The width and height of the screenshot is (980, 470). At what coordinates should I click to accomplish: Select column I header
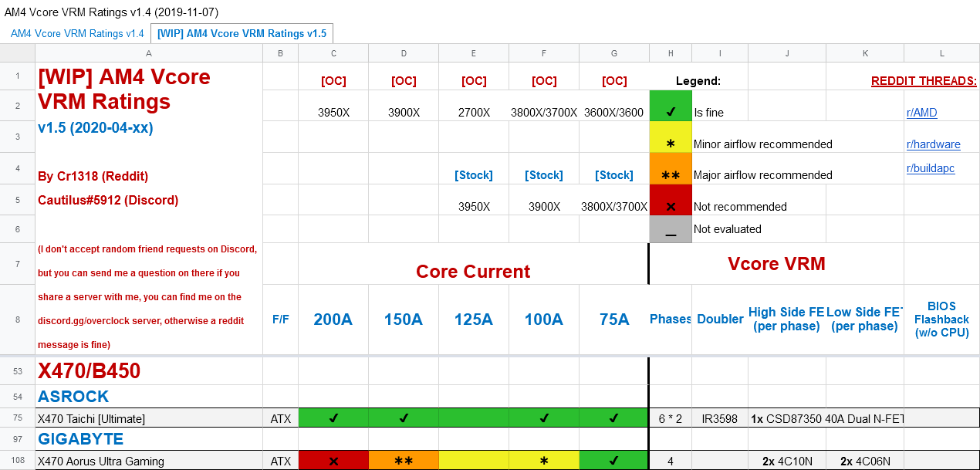point(720,53)
